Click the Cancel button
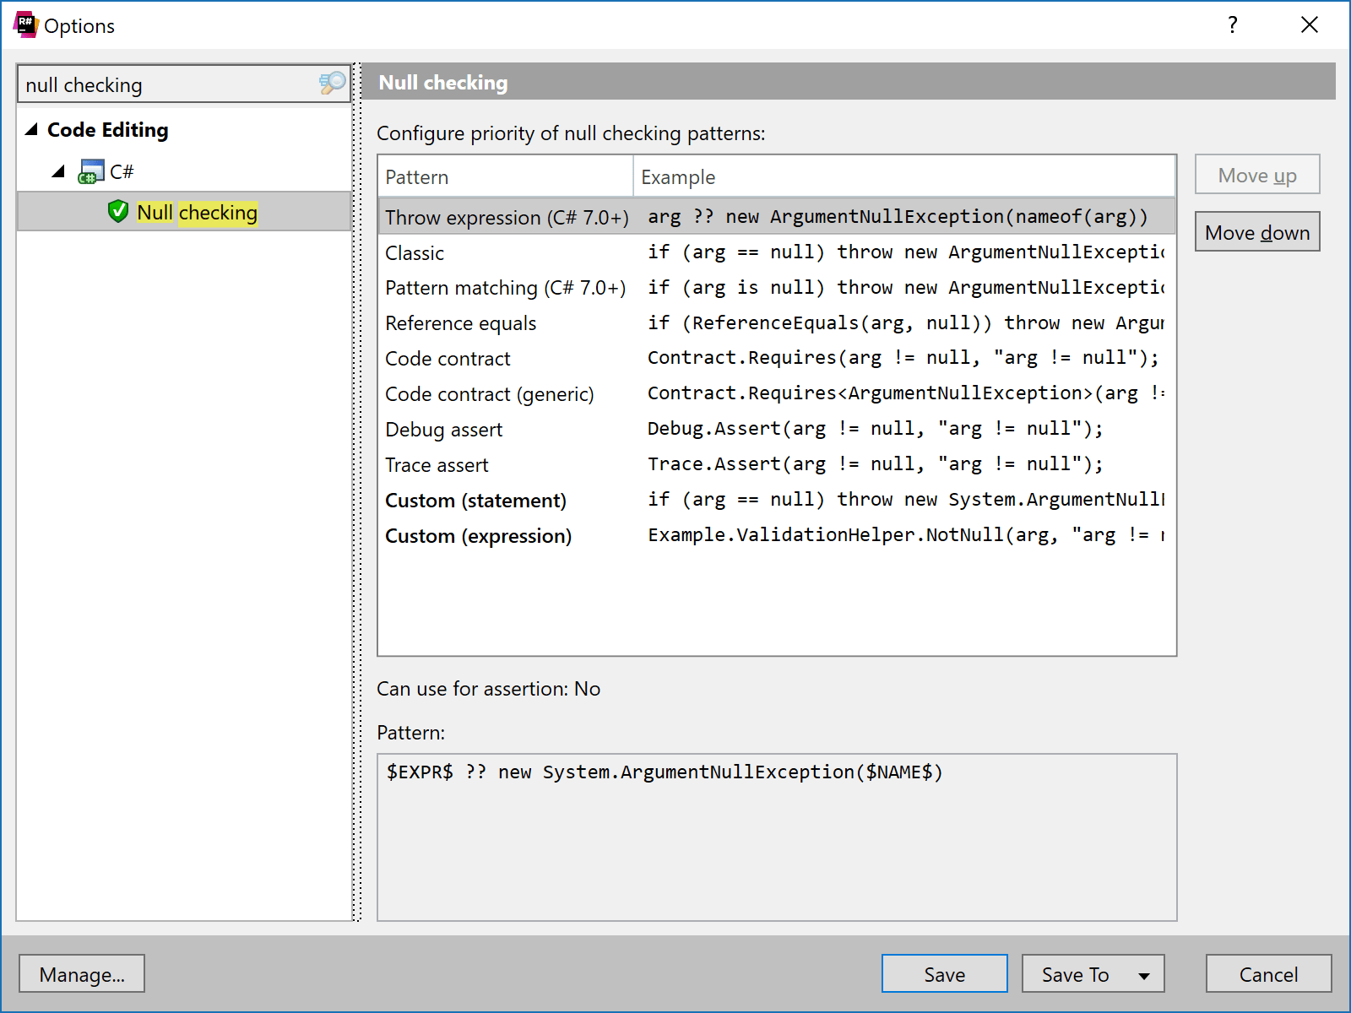The height and width of the screenshot is (1013, 1351). pos(1268,973)
